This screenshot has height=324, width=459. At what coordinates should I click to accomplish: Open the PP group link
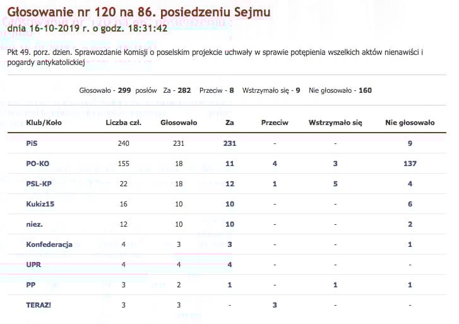(31, 285)
